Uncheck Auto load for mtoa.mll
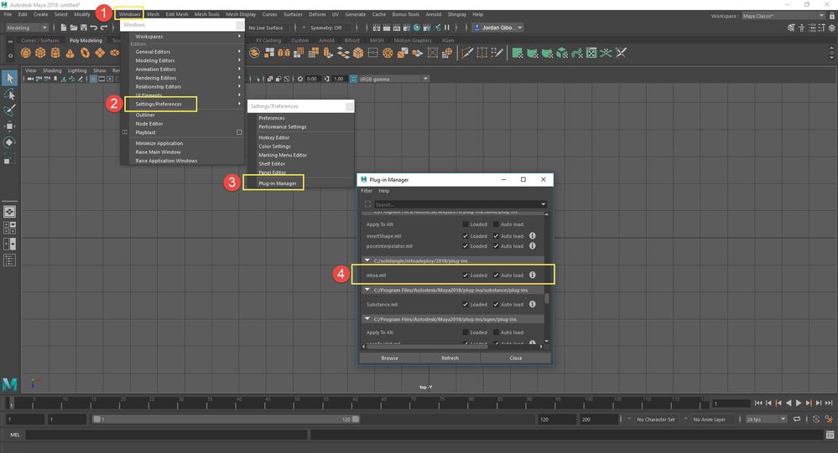The width and height of the screenshot is (838, 453). tap(496, 275)
